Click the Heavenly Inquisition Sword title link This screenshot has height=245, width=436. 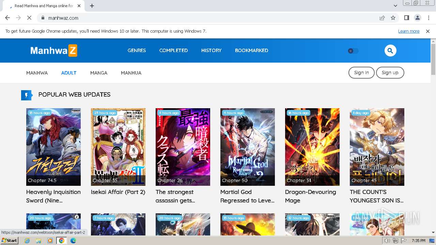pos(53,196)
